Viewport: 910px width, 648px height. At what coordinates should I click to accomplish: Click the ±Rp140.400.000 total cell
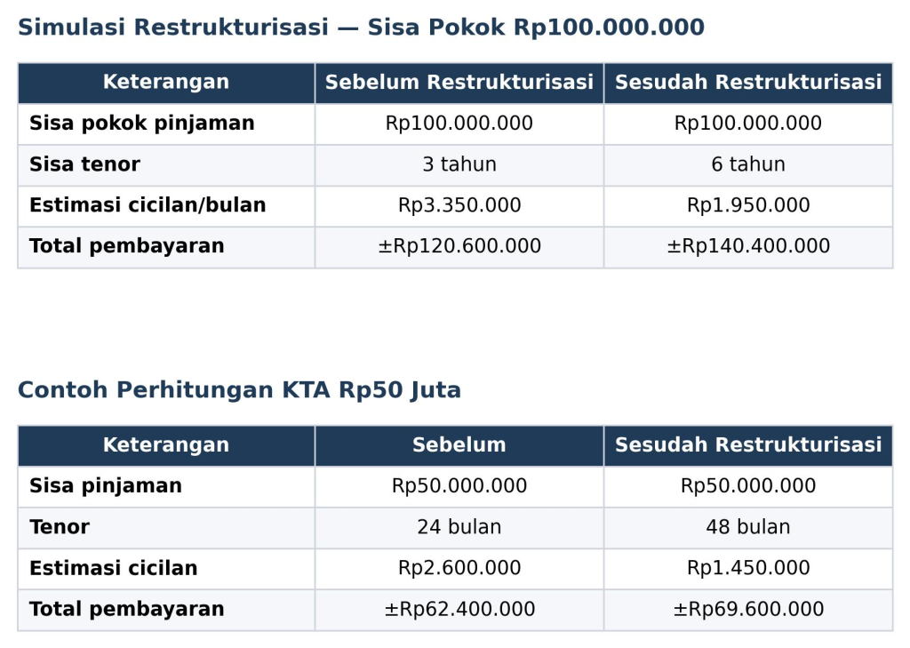(748, 247)
